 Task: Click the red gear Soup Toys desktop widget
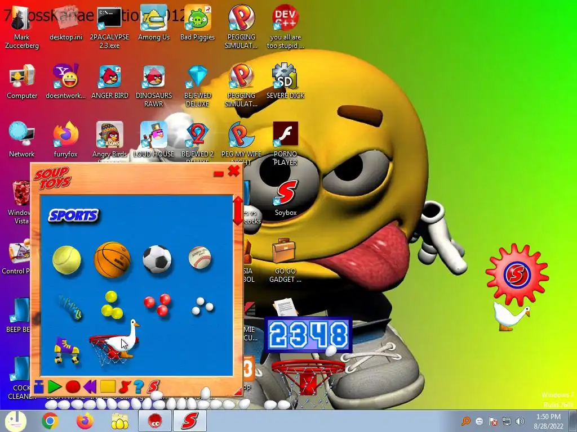[517, 274]
